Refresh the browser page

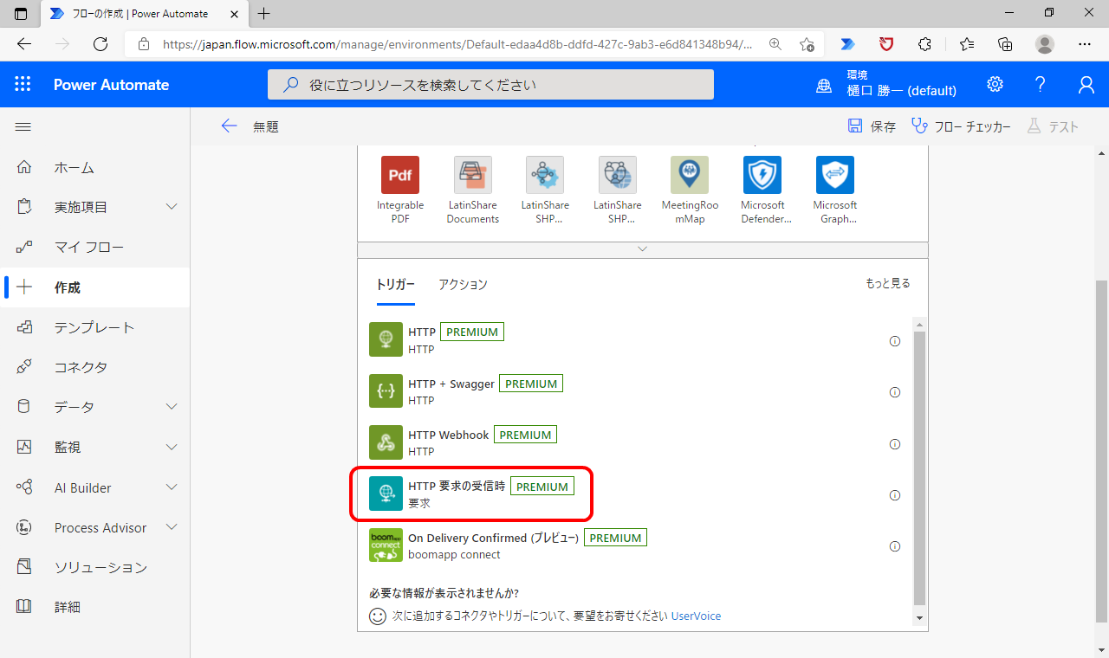[101, 44]
